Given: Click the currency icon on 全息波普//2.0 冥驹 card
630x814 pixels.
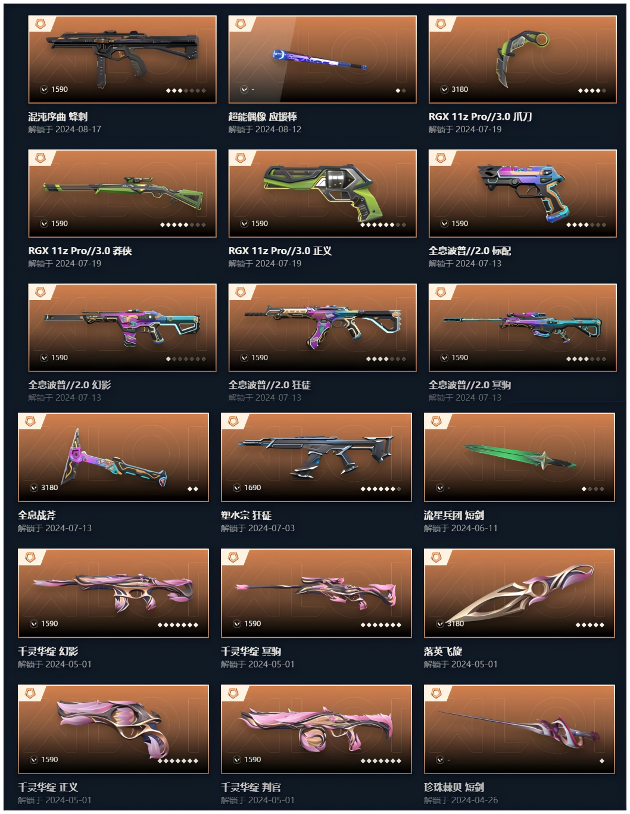Looking at the screenshot, I should (444, 358).
